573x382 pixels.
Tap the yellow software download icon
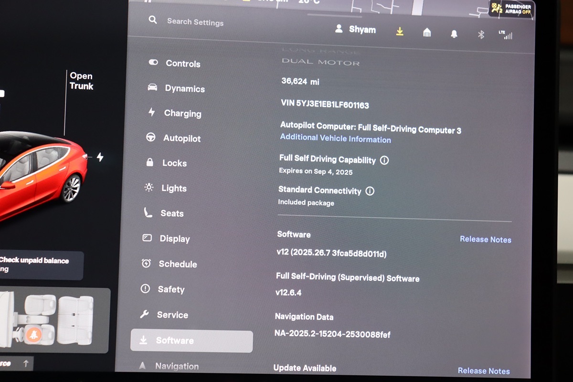(x=400, y=32)
